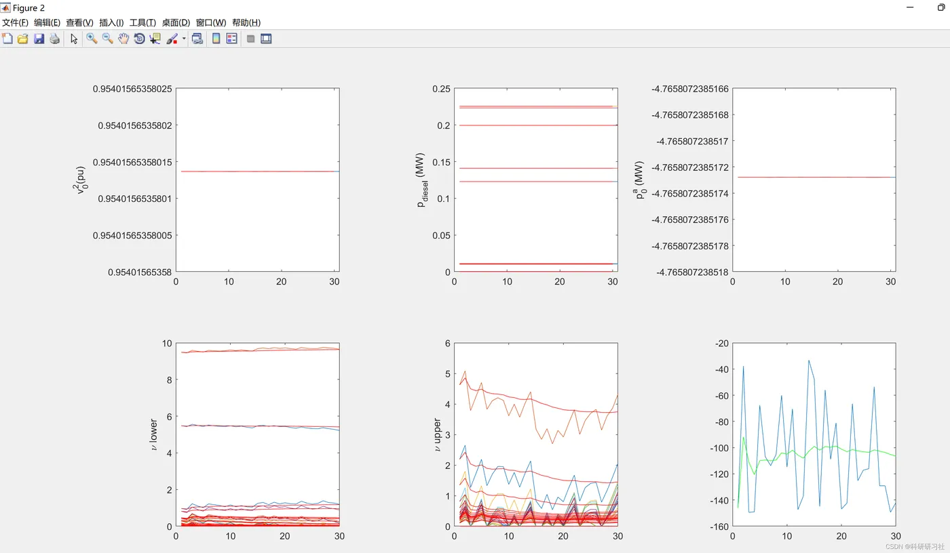The image size is (950, 553).
Task: Click the ν lower y-axis label
Action: click(153, 434)
